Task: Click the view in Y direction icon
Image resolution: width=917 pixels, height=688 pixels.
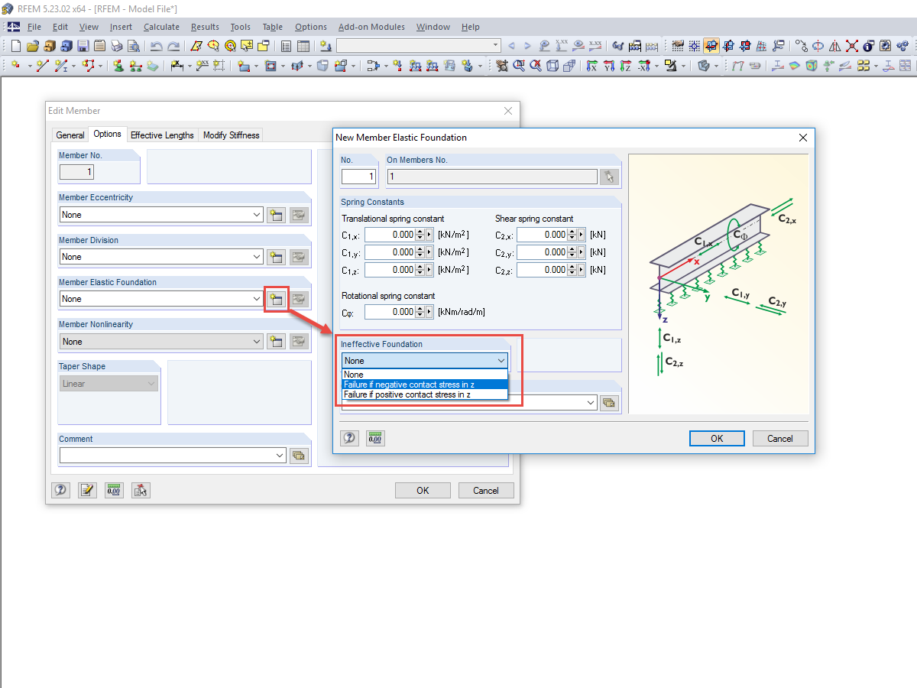Action: [608, 67]
